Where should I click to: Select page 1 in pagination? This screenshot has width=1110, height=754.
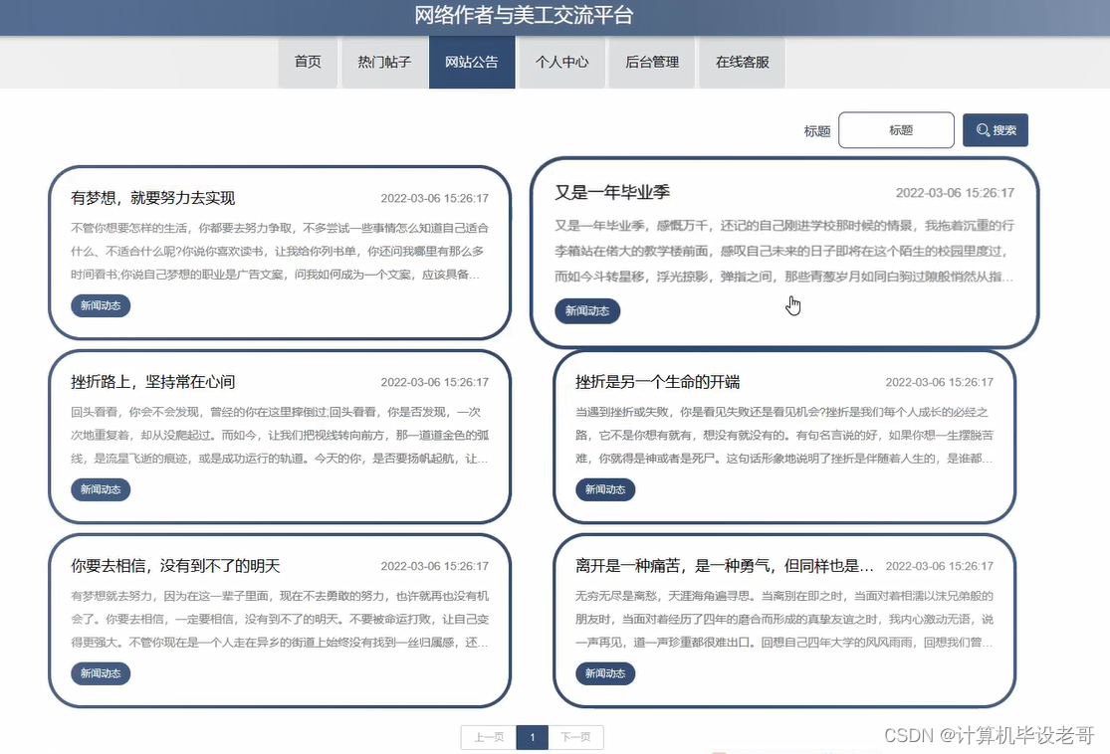coord(533,737)
